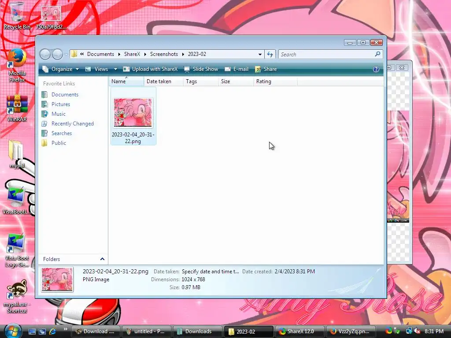451x338 pixels.
Task: Click Upload with ShareX
Action: click(x=151, y=69)
